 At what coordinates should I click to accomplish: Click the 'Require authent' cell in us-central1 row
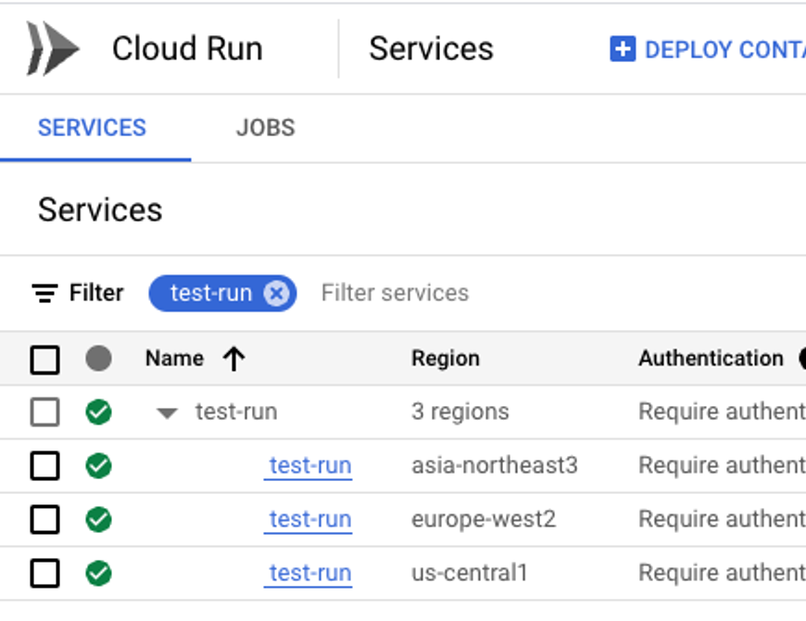(x=723, y=573)
